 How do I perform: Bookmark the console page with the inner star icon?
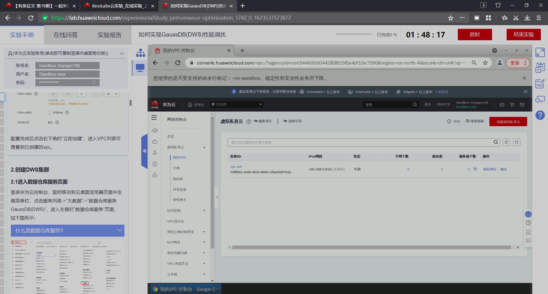point(485,63)
